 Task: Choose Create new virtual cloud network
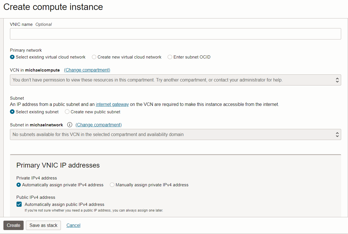[x=94, y=57]
